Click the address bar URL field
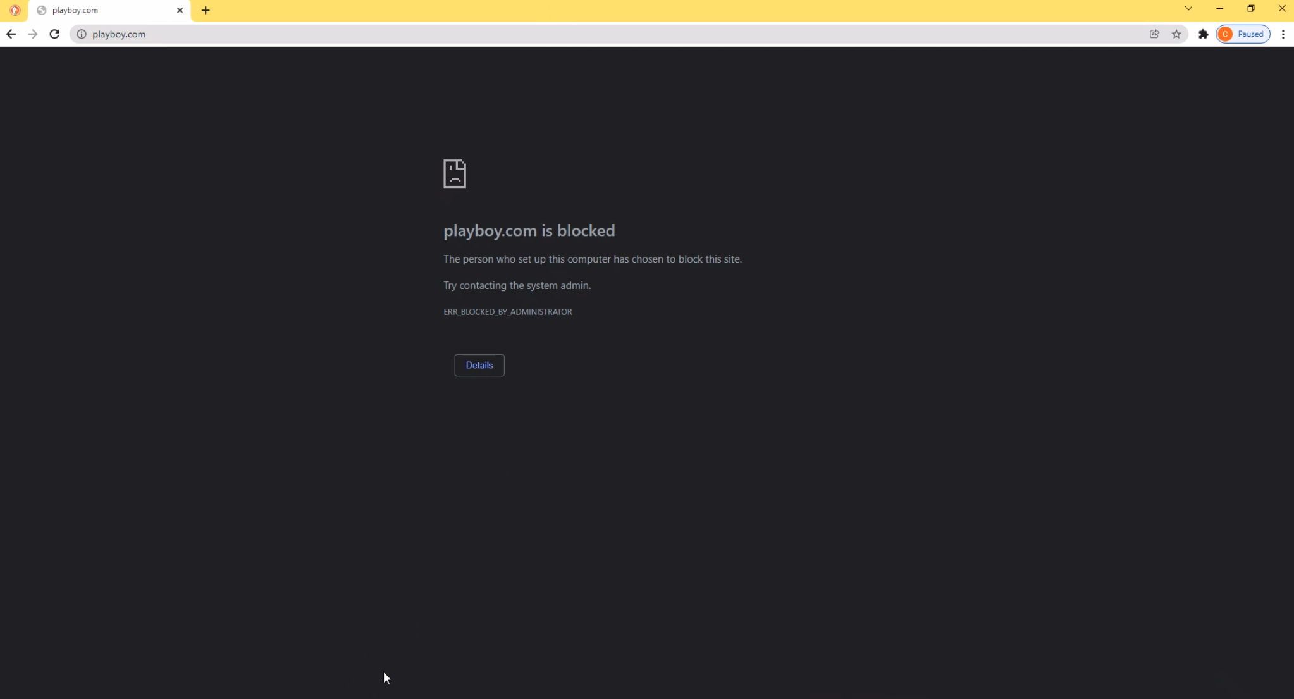The width and height of the screenshot is (1294, 699). (569, 34)
